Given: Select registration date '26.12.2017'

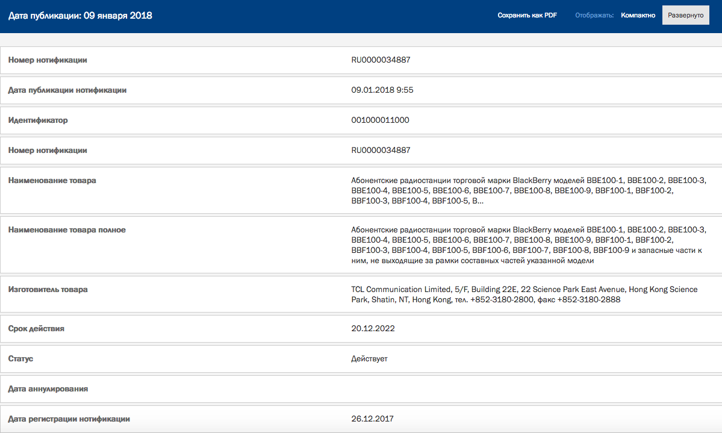Looking at the screenshot, I should (x=372, y=419).
